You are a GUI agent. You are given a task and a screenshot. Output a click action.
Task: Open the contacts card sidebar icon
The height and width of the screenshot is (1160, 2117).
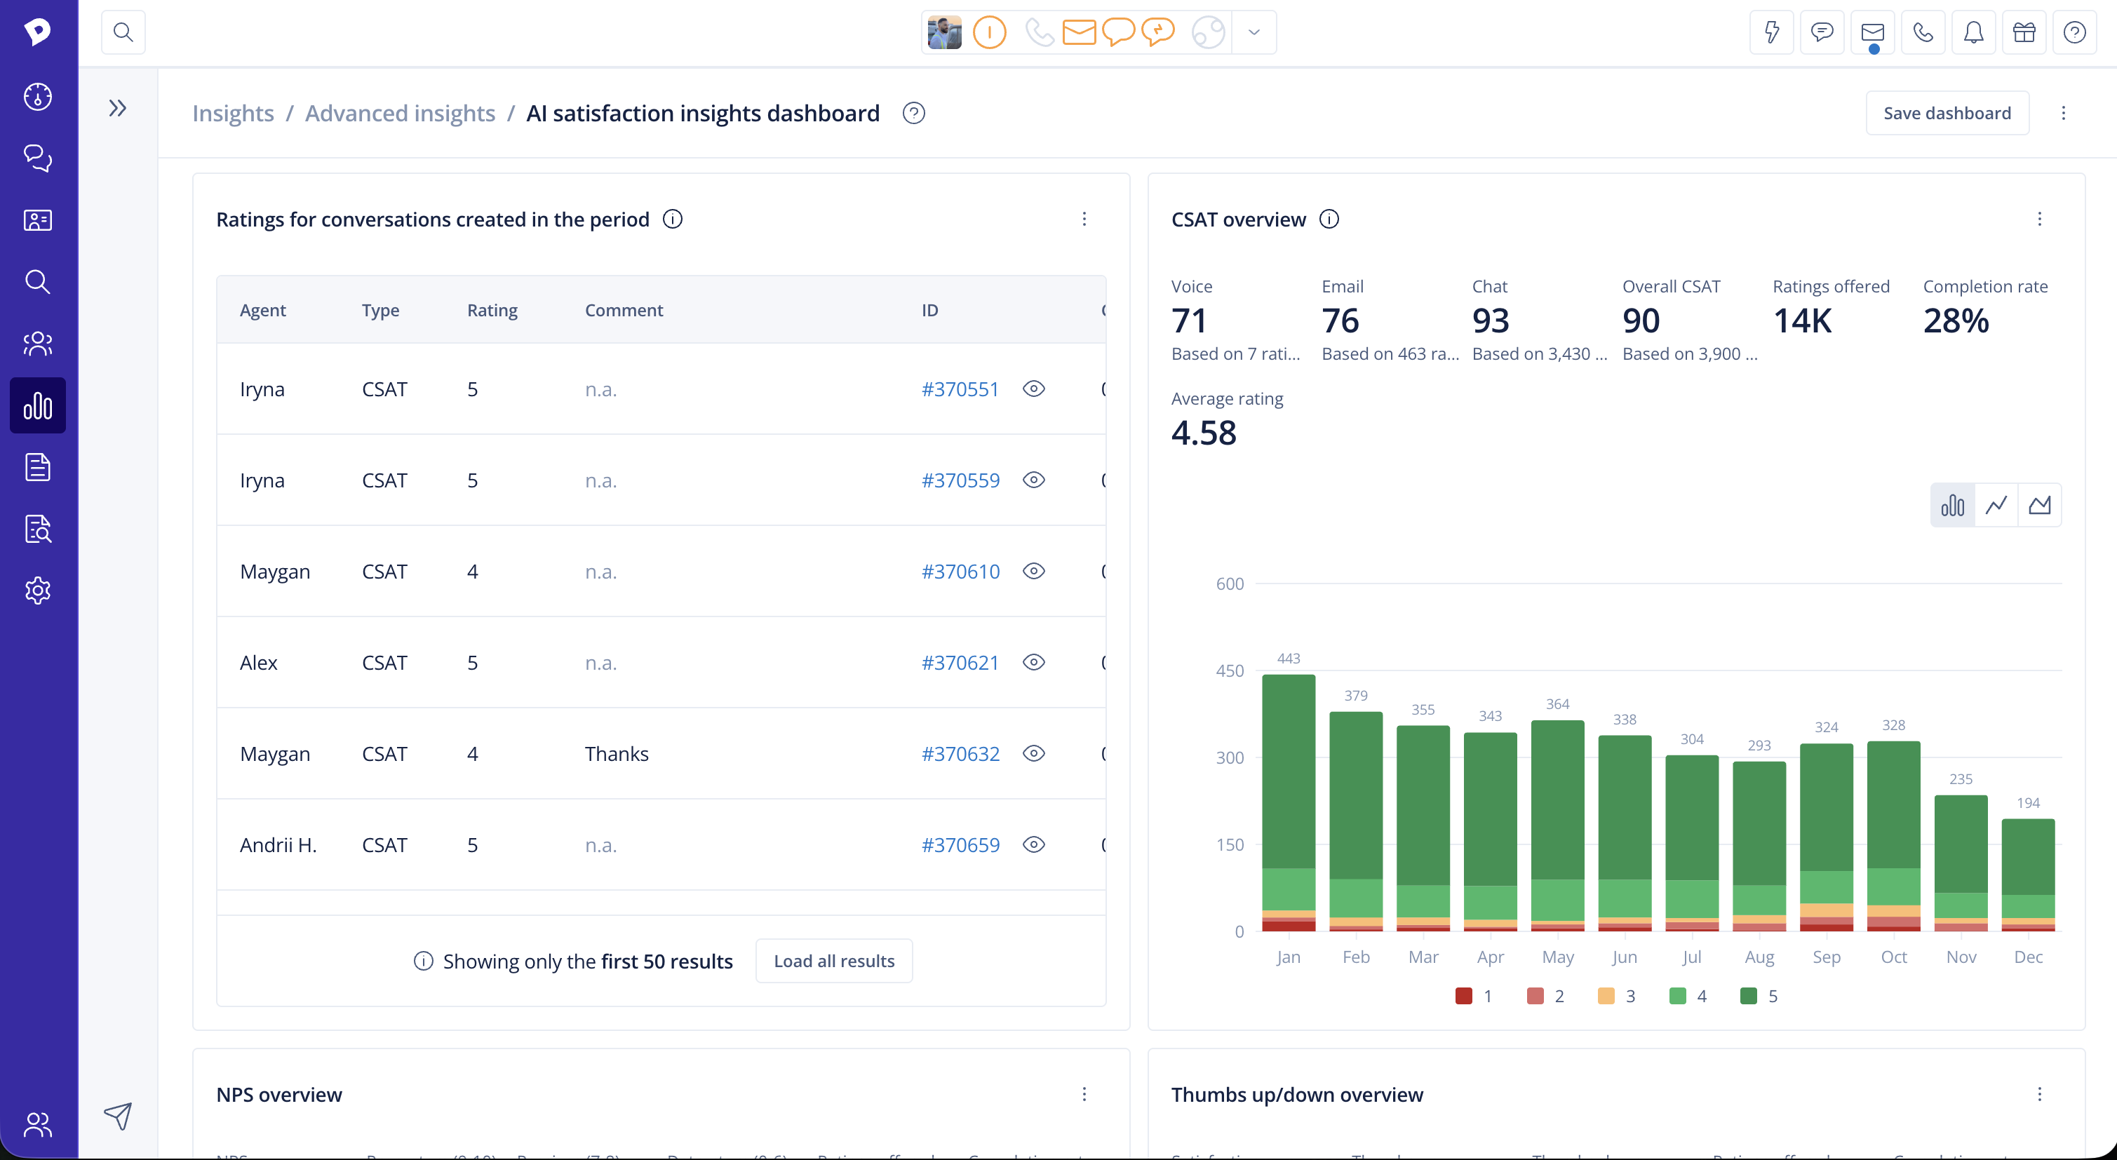[38, 220]
